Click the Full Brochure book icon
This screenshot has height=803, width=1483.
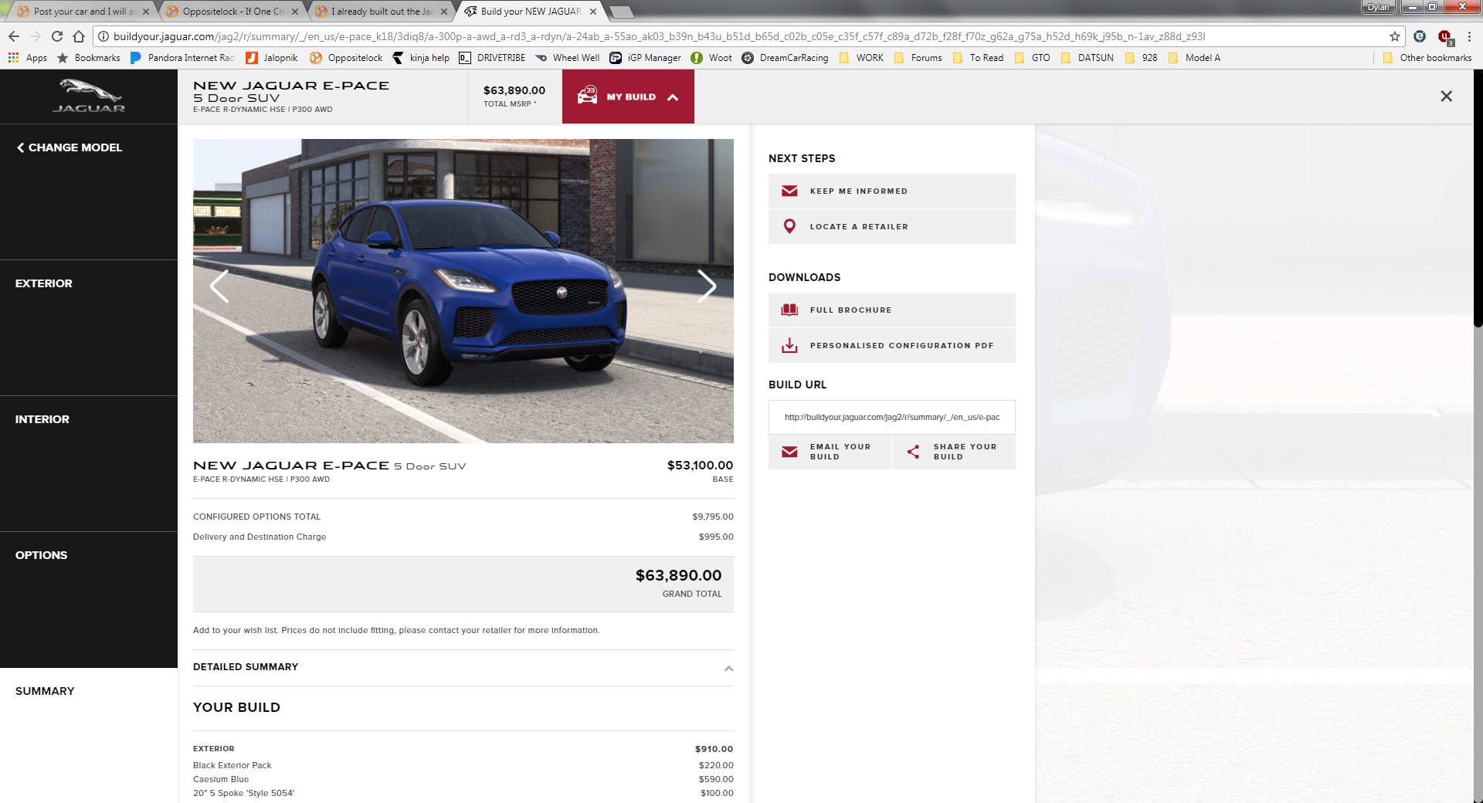[789, 310]
